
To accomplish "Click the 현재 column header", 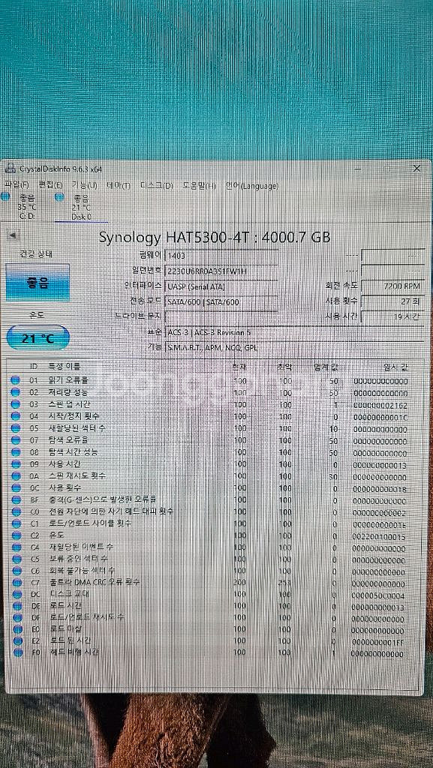I will [240, 366].
